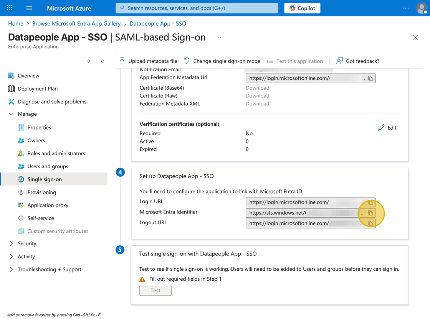Viewport: 430px width, 319px height.
Task: Select Provisioning from the sidebar
Action: pyautogui.click(x=41, y=192)
